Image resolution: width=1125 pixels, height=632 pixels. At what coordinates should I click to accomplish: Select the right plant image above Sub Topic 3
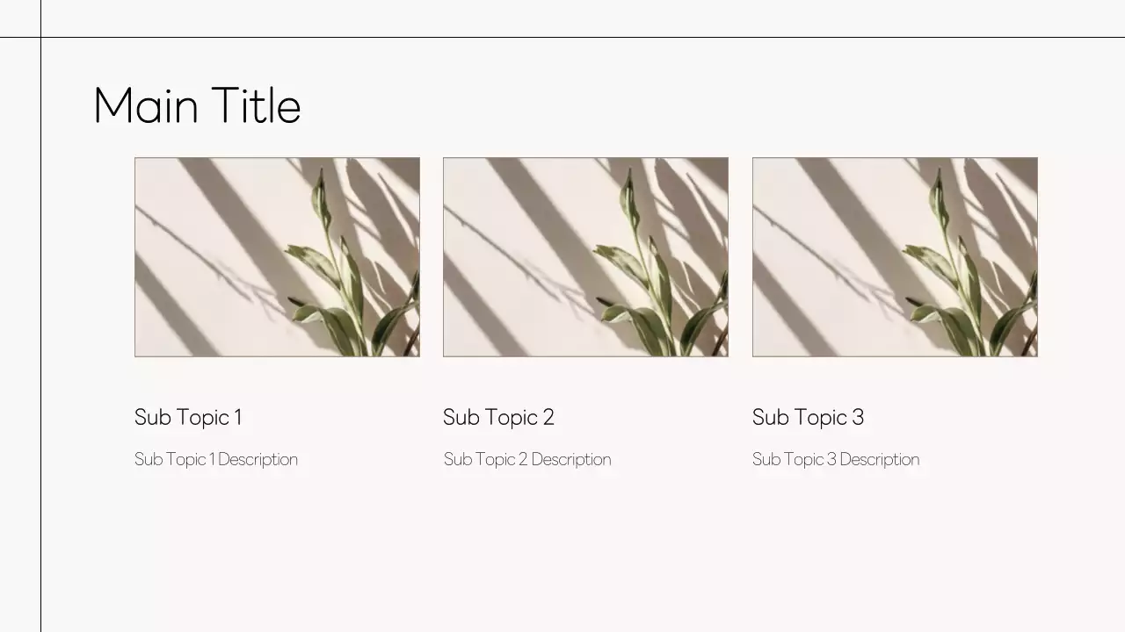895,257
